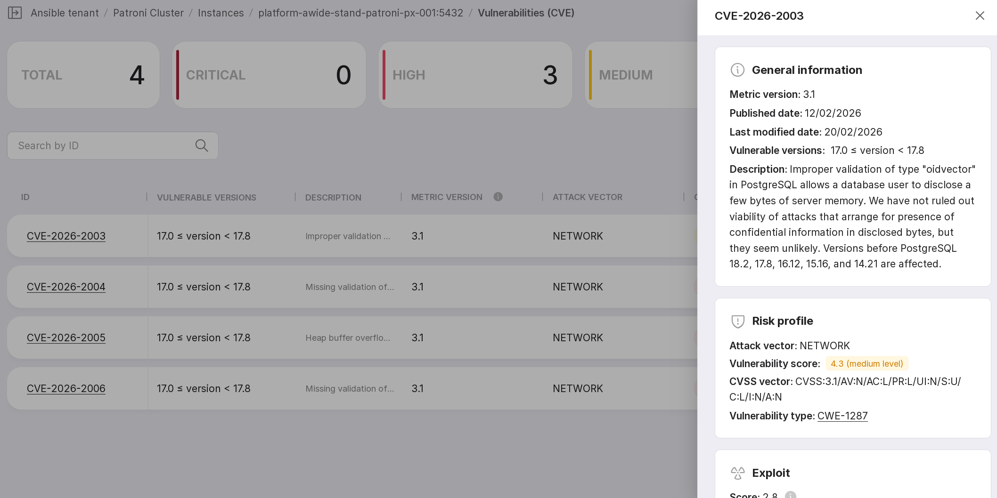The width and height of the screenshot is (997, 498).
Task: Click the Metric Version info icon
Action: pyautogui.click(x=498, y=197)
